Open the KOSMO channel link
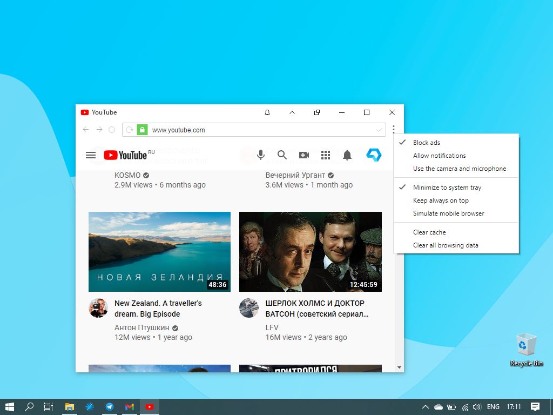553x415 pixels. 127,175
